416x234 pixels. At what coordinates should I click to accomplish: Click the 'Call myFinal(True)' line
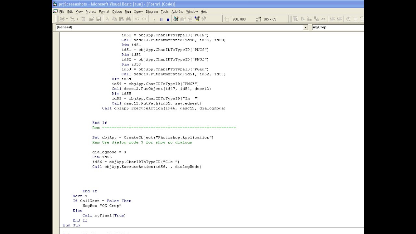104,215
